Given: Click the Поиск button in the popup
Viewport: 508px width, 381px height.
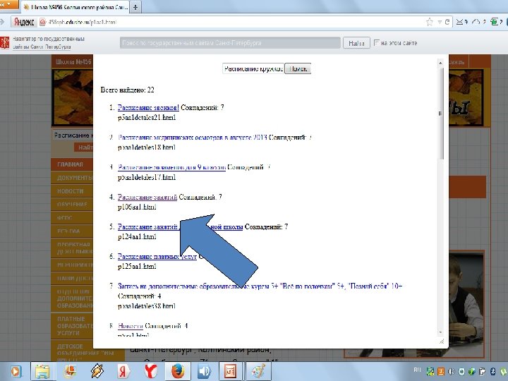Looking at the screenshot, I should point(298,68).
